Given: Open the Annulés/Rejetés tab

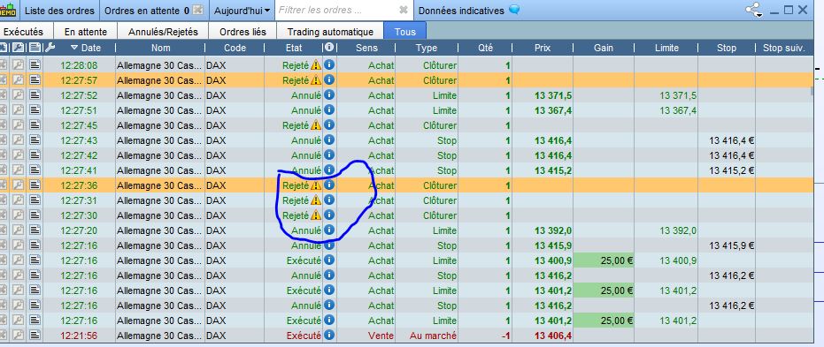Looking at the screenshot, I should (163, 32).
